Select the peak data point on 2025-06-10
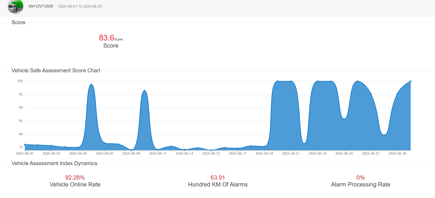This screenshot has height=198, width=435. pyautogui.click(x=145, y=91)
